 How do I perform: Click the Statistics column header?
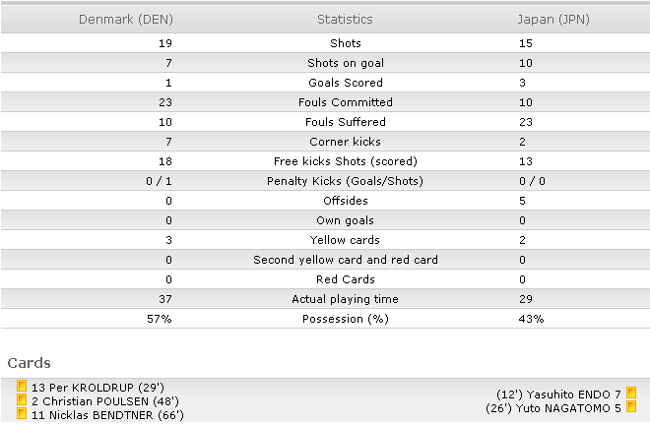pos(345,20)
